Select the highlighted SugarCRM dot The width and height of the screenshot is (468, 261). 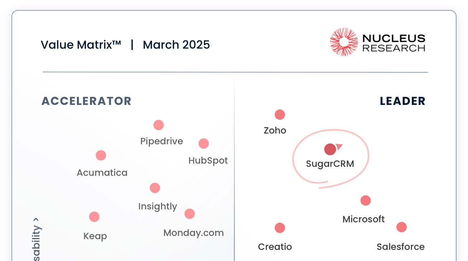point(330,149)
